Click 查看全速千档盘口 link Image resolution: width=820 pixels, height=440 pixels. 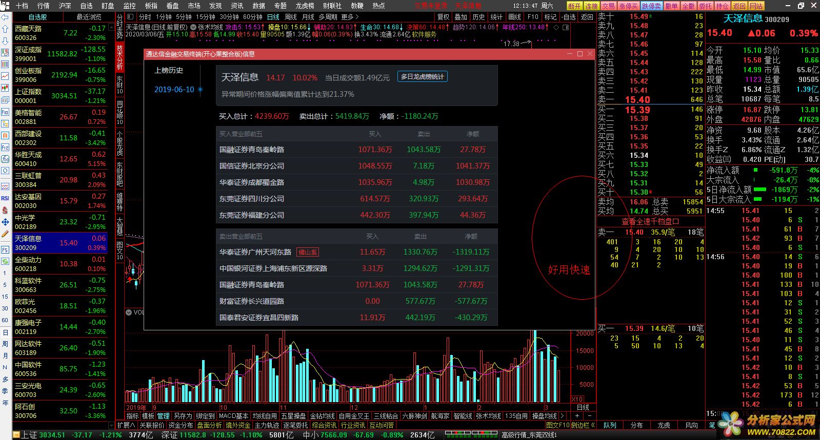(x=650, y=222)
